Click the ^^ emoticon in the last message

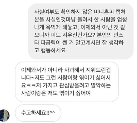[x=53, y=112]
